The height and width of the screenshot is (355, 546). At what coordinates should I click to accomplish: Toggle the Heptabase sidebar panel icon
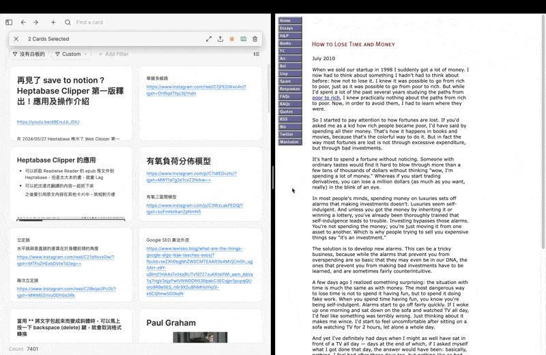click(x=9, y=23)
